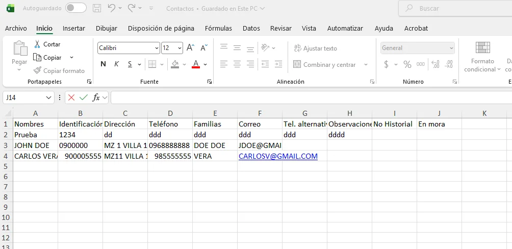Open the Fuente dialog launcher
Image resolution: width=512 pixels, height=249 pixels.
tap(209, 82)
